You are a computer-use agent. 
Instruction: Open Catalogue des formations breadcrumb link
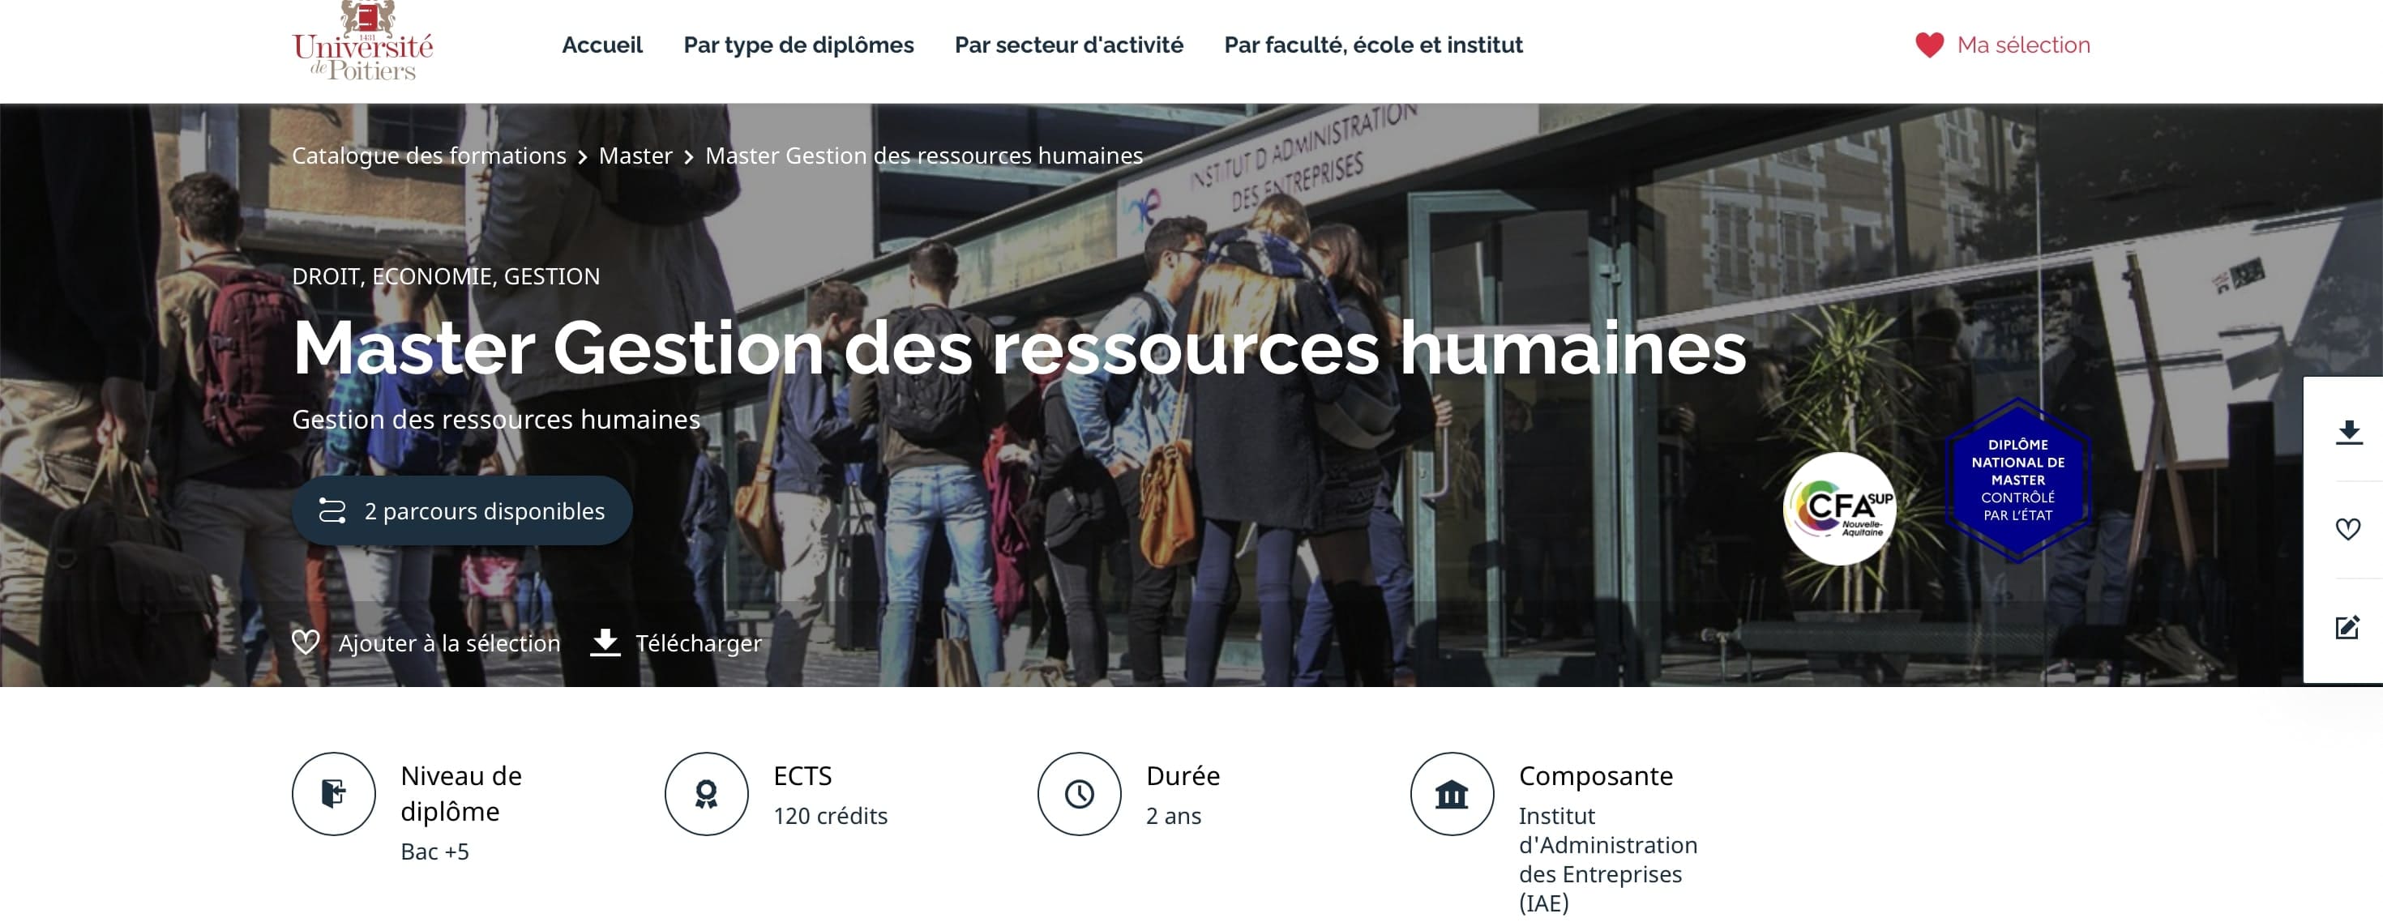click(430, 156)
